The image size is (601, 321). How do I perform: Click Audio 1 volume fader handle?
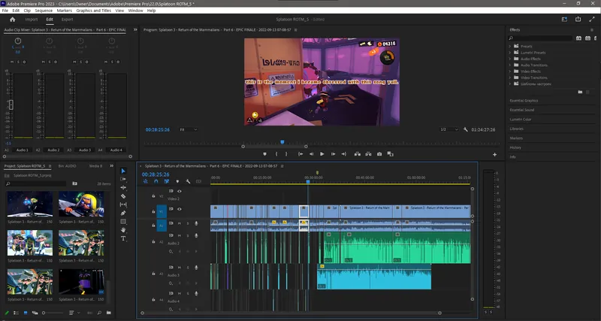tap(11, 104)
